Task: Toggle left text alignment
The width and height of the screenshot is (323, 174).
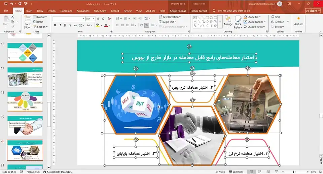Action: 117,25
